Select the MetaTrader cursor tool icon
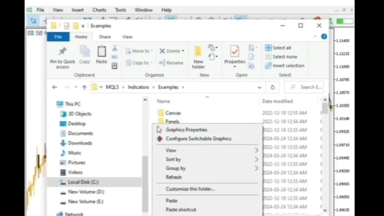This screenshot has width=384, height=216. (33, 21)
